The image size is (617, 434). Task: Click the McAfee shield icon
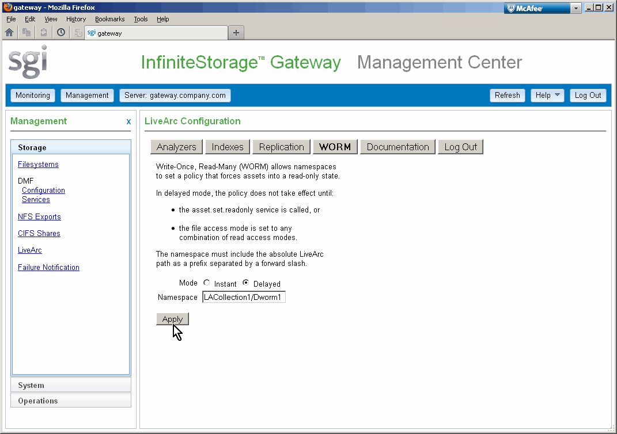(511, 8)
